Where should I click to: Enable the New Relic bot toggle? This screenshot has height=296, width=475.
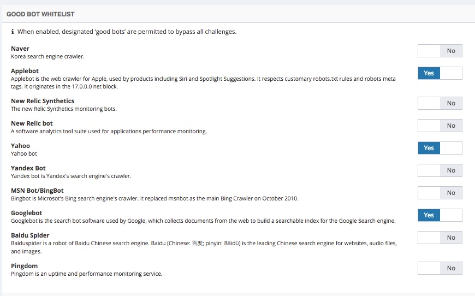tap(440, 126)
